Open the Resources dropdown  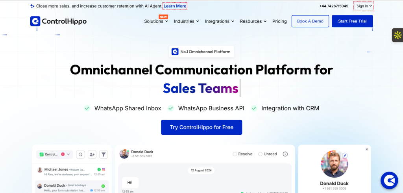click(253, 21)
